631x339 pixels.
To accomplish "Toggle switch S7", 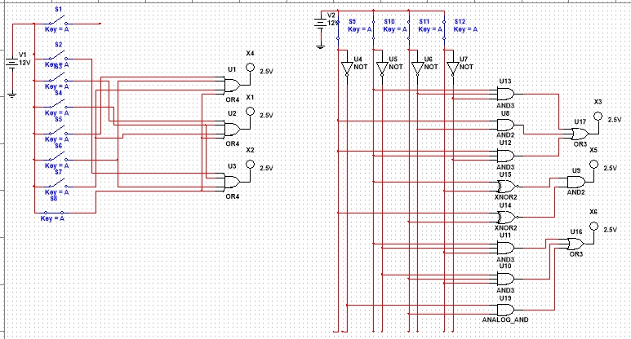I will pyautogui.click(x=56, y=184).
